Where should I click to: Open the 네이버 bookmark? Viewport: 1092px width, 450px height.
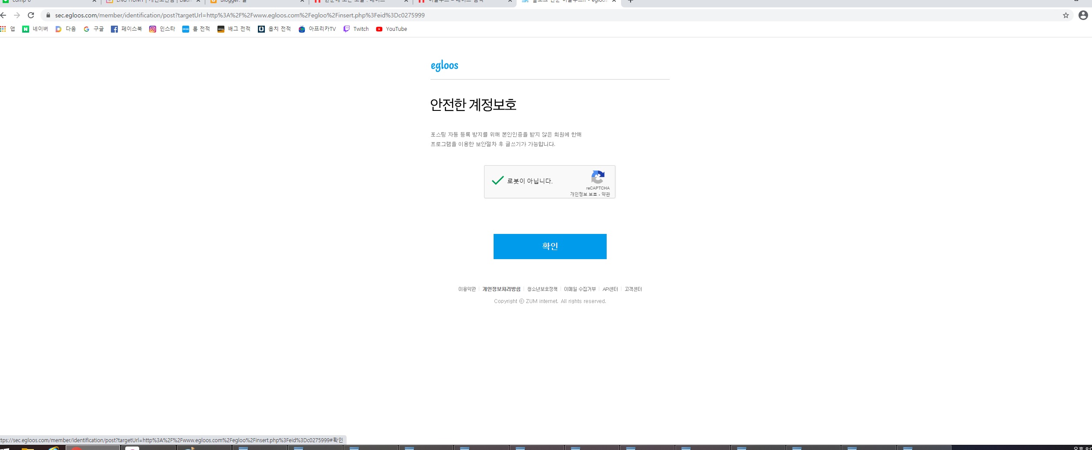pos(35,29)
